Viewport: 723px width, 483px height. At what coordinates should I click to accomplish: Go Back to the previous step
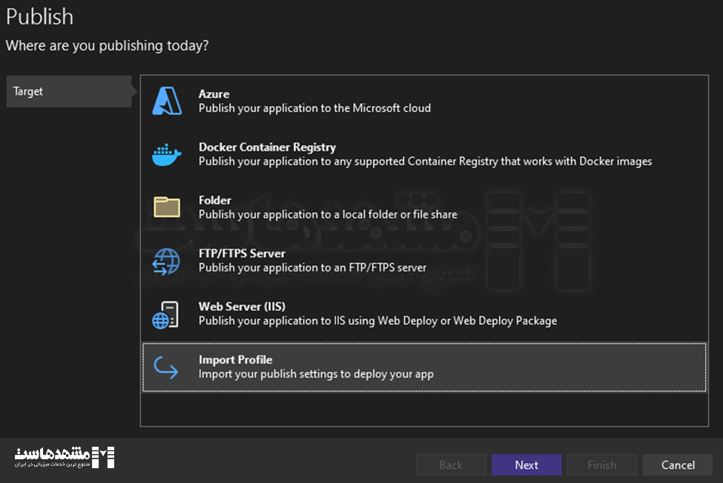[x=451, y=465]
